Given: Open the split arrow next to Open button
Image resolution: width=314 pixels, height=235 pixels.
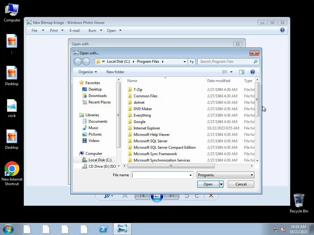Looking at the screenshot, I should (221, 184).
